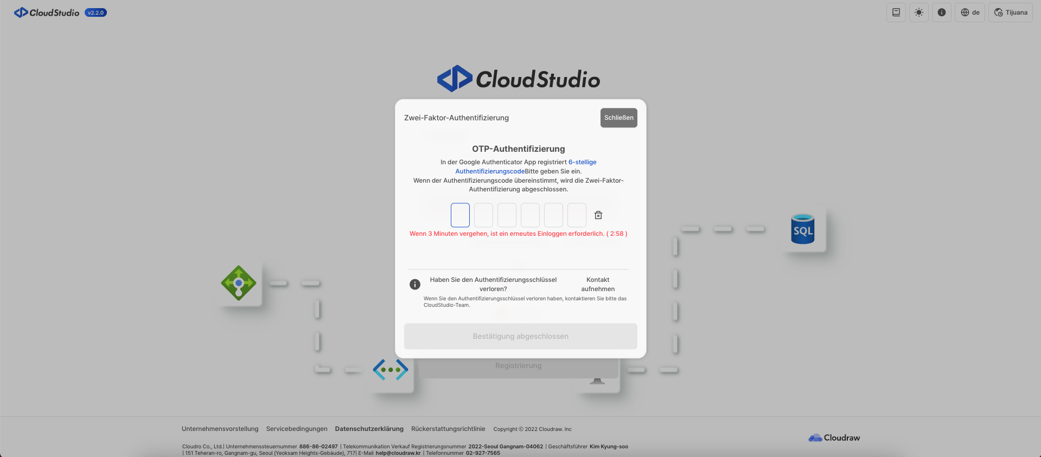This screenshot has width=1041, height=457.
Task: Open Datenschutzerklärung footer link
Action: point(369,429)
